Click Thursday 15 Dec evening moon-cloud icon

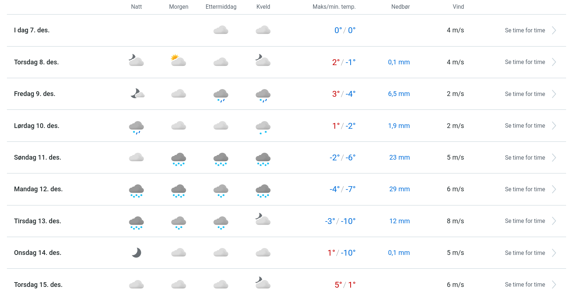point(263,283)
